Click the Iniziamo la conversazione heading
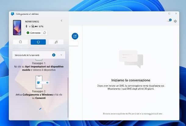Image resolution: width=186 pixels, height=126 pixels. coord(131,80)
